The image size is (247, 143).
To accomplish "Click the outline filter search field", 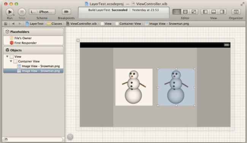I will (33, 139).
